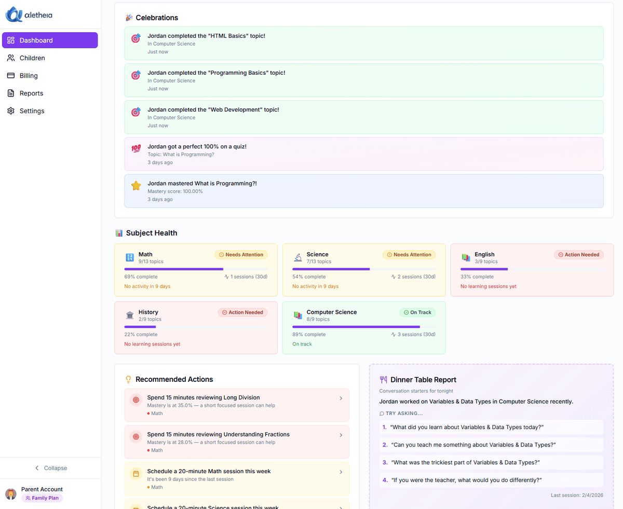Click the Settings gear icon
Image resolution: width=623 pixels, height=509 pixels.
11,111
